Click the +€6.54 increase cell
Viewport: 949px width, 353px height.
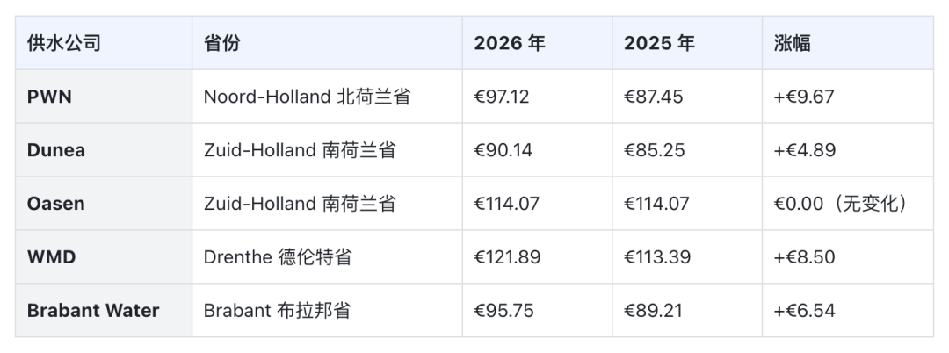[x=804, y=311]
